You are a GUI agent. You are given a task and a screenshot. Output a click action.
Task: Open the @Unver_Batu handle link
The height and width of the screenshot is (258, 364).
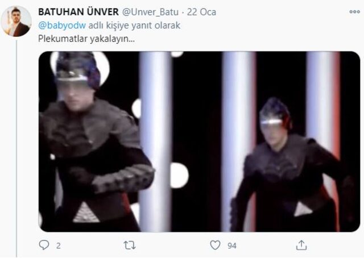pos(150,12)
